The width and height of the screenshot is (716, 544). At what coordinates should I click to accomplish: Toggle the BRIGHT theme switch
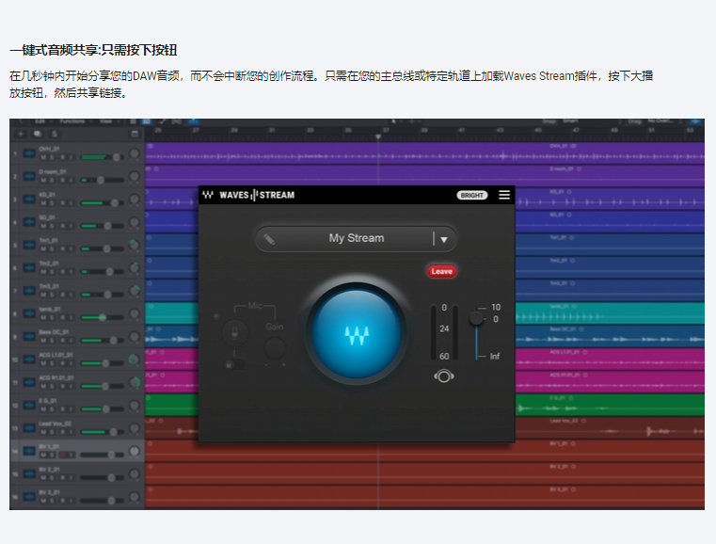[x=472, y=195]
